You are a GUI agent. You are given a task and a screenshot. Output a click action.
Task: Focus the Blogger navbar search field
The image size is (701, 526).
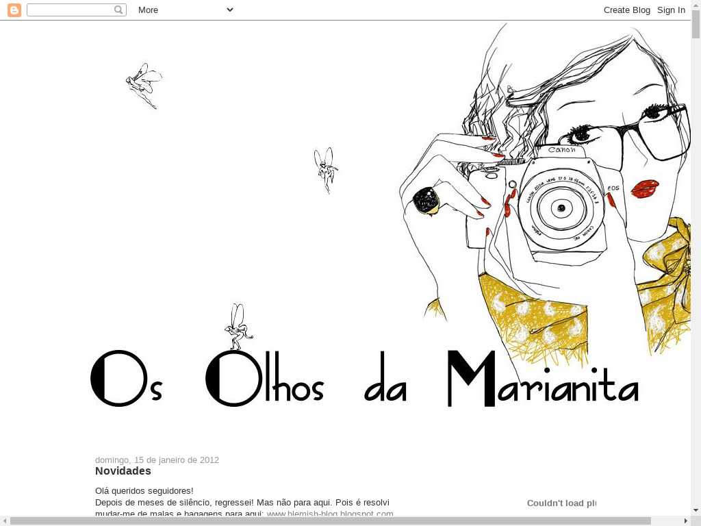[x=77, y=10]
